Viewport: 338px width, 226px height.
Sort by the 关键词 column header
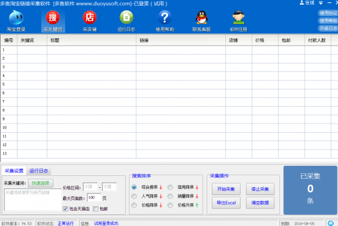(x=32, y=40)
